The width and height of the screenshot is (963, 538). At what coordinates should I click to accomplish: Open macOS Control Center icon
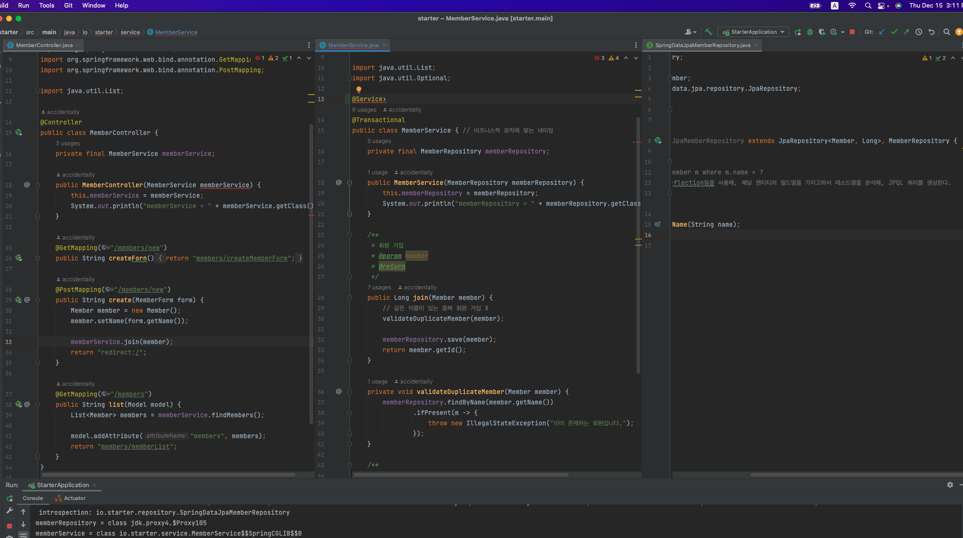click(882, 6)
